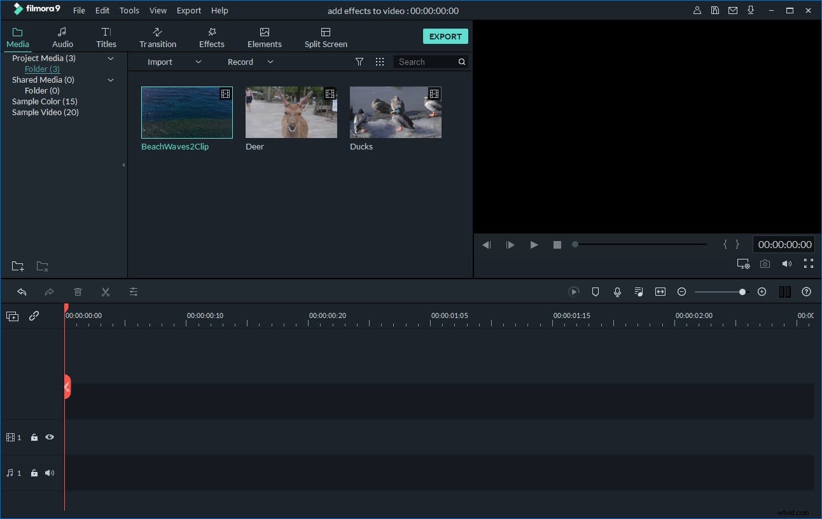The image size is (822, 519).
Task: Collapse the Project Media section
Action: coord(110,58)
